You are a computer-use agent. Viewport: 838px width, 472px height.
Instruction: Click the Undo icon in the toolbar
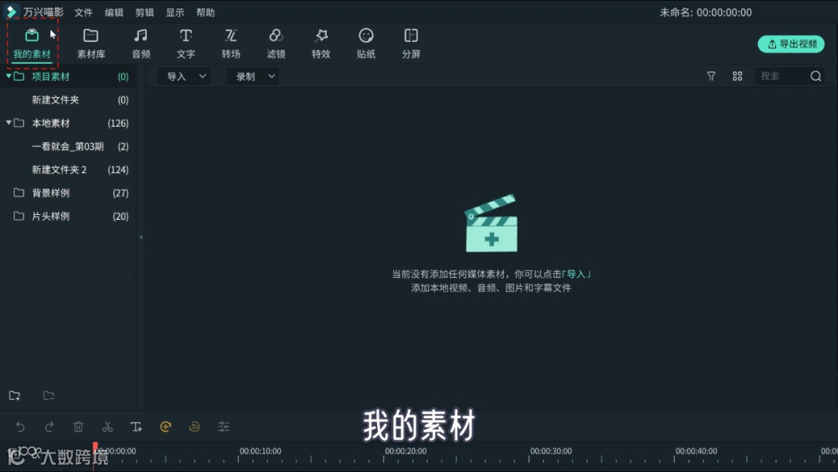[20, 426]
